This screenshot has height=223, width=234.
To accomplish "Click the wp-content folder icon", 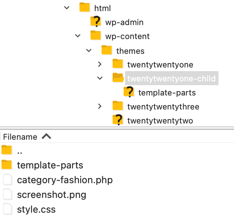I will point(96,36).
